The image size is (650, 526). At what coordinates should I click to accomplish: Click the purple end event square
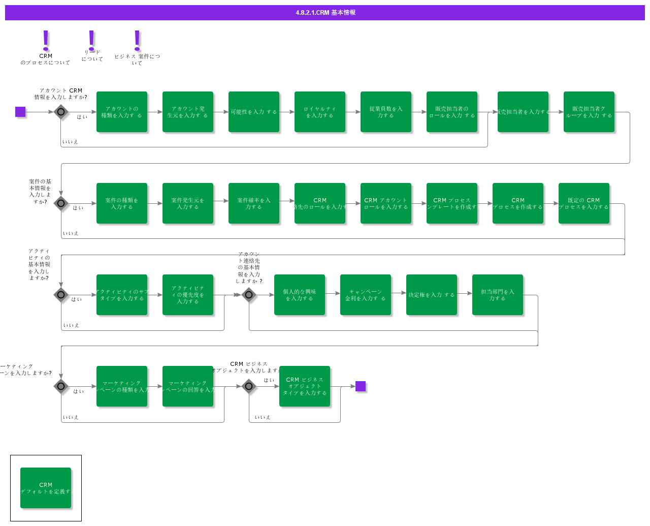pyautogui.click(x=361, y=386)
